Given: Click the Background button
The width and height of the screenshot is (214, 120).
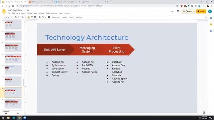Looking at the screenshot, I should tap(56, 17).
